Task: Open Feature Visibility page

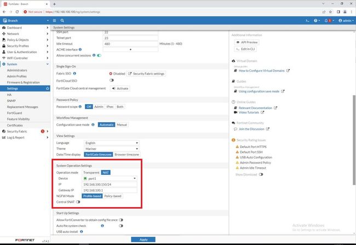Action: pos(19,119)
